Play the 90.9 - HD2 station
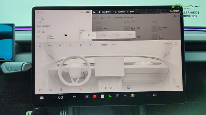 click(160, 28)
